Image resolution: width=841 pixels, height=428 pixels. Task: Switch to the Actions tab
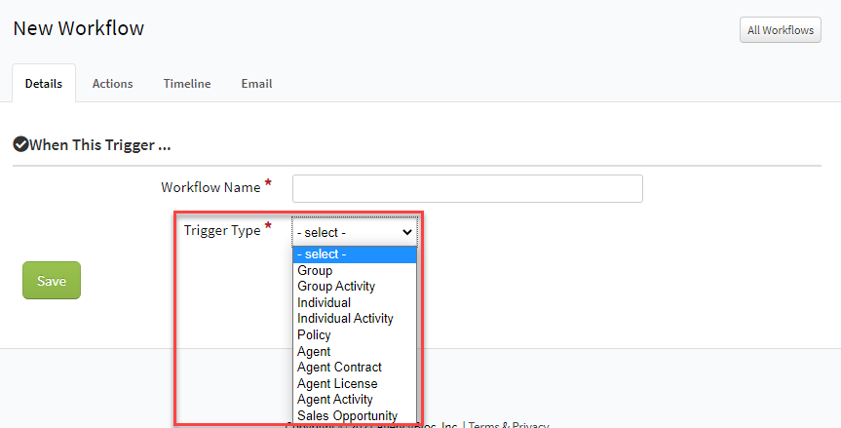(113, 84)
